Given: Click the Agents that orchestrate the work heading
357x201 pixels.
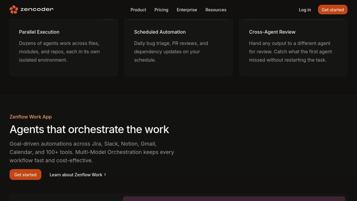Looking at the screenshot, I should pyautogui.click(x=89, y=129).
